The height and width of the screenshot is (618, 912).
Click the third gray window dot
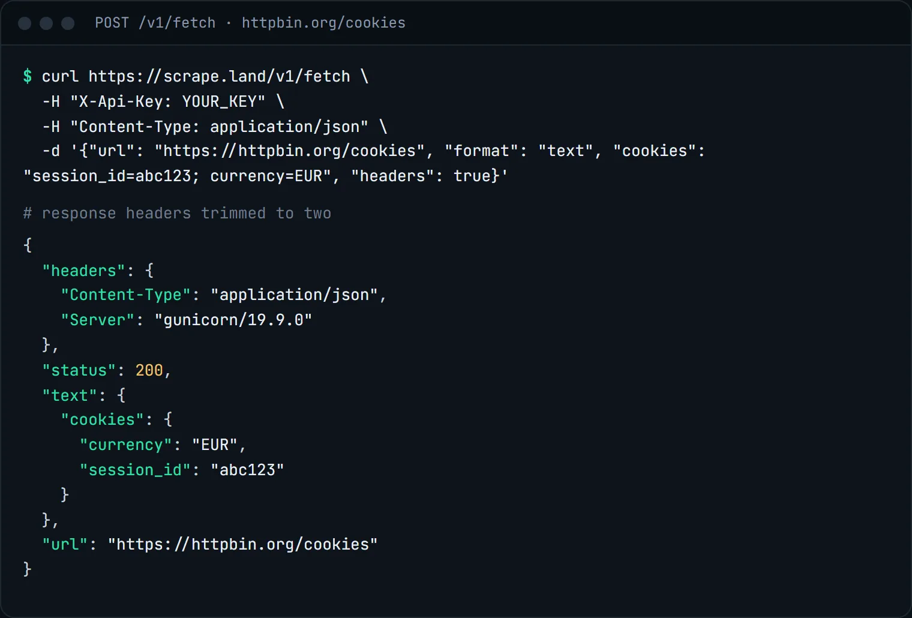tap(68, 23)
